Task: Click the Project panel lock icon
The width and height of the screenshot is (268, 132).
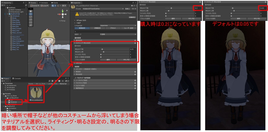Action: pos(65,78)
